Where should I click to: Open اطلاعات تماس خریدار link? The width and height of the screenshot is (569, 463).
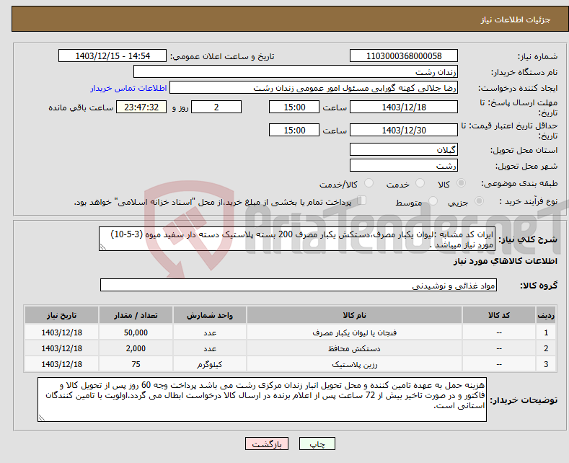pyautogui.click(x=128, y=88)
